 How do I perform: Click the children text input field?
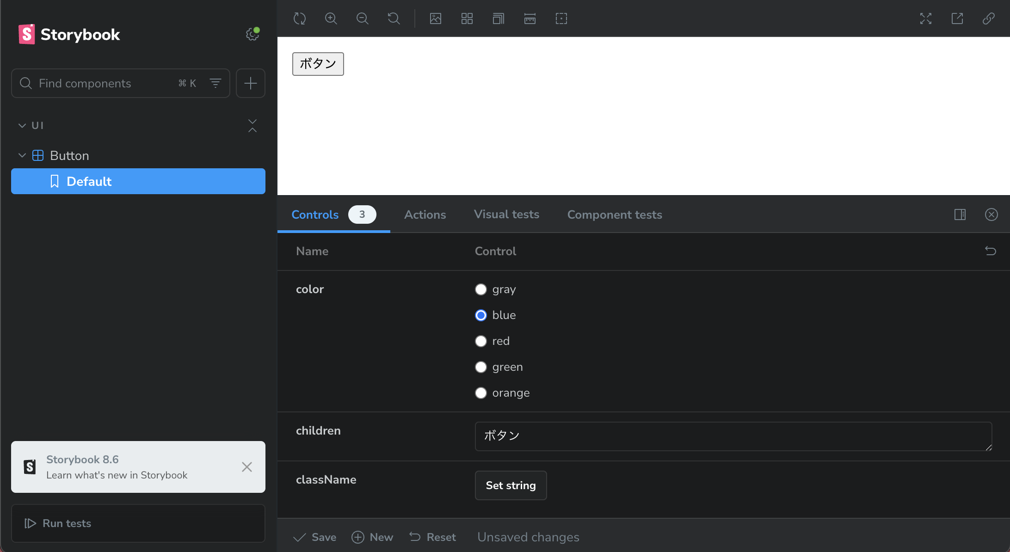tap(733, 436)
